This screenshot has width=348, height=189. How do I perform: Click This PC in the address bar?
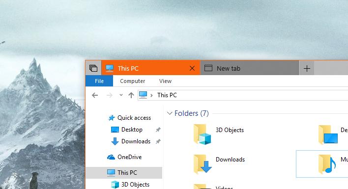167,95
